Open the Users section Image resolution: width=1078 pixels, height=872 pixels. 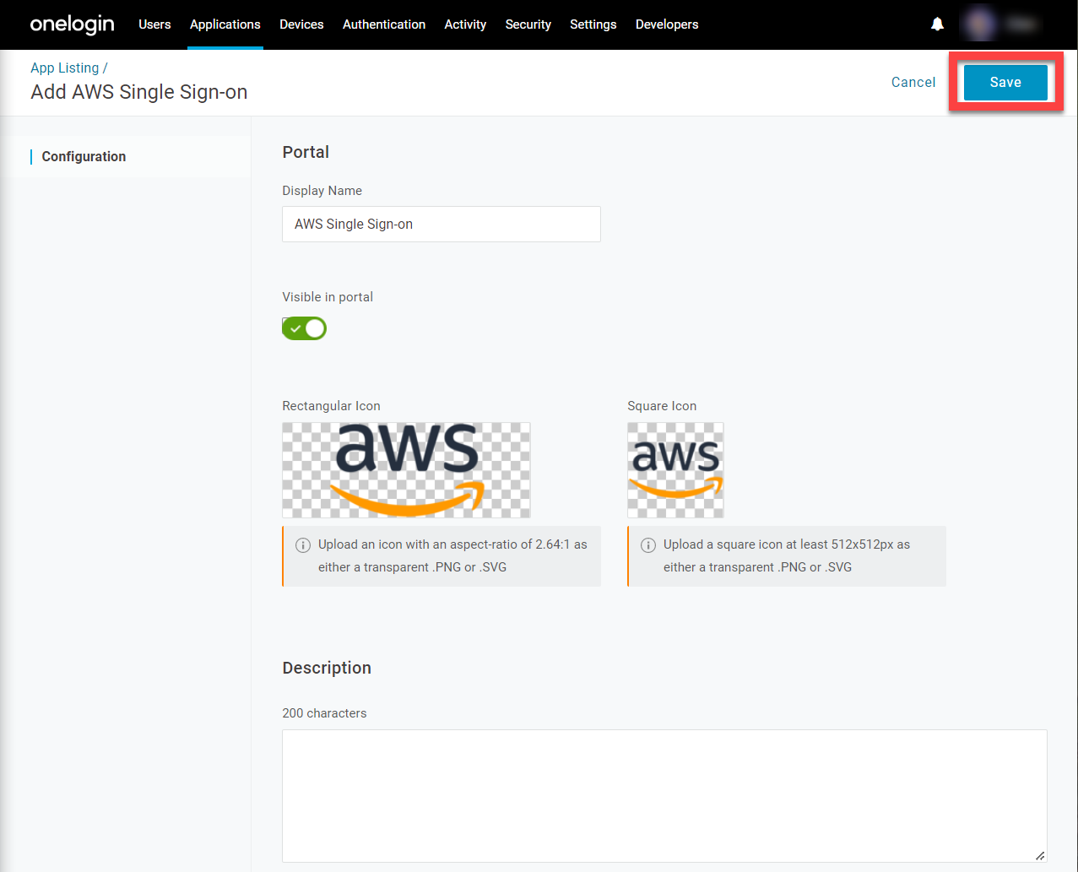click(x=154, y=24)
